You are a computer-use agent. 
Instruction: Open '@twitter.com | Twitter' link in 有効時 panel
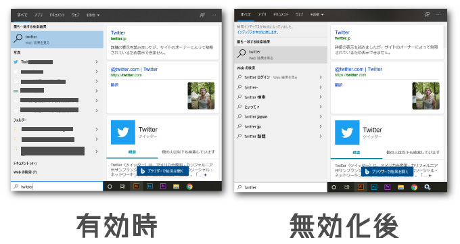tap(134, 69)
